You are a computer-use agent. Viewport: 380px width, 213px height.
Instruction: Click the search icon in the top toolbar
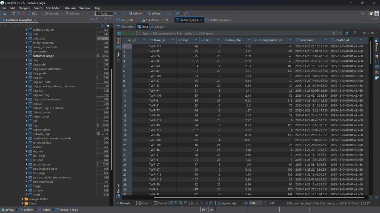(x=362, y=13)
